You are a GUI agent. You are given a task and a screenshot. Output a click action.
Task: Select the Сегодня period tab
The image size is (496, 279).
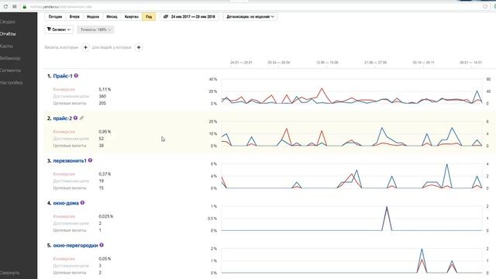(55, 16)
